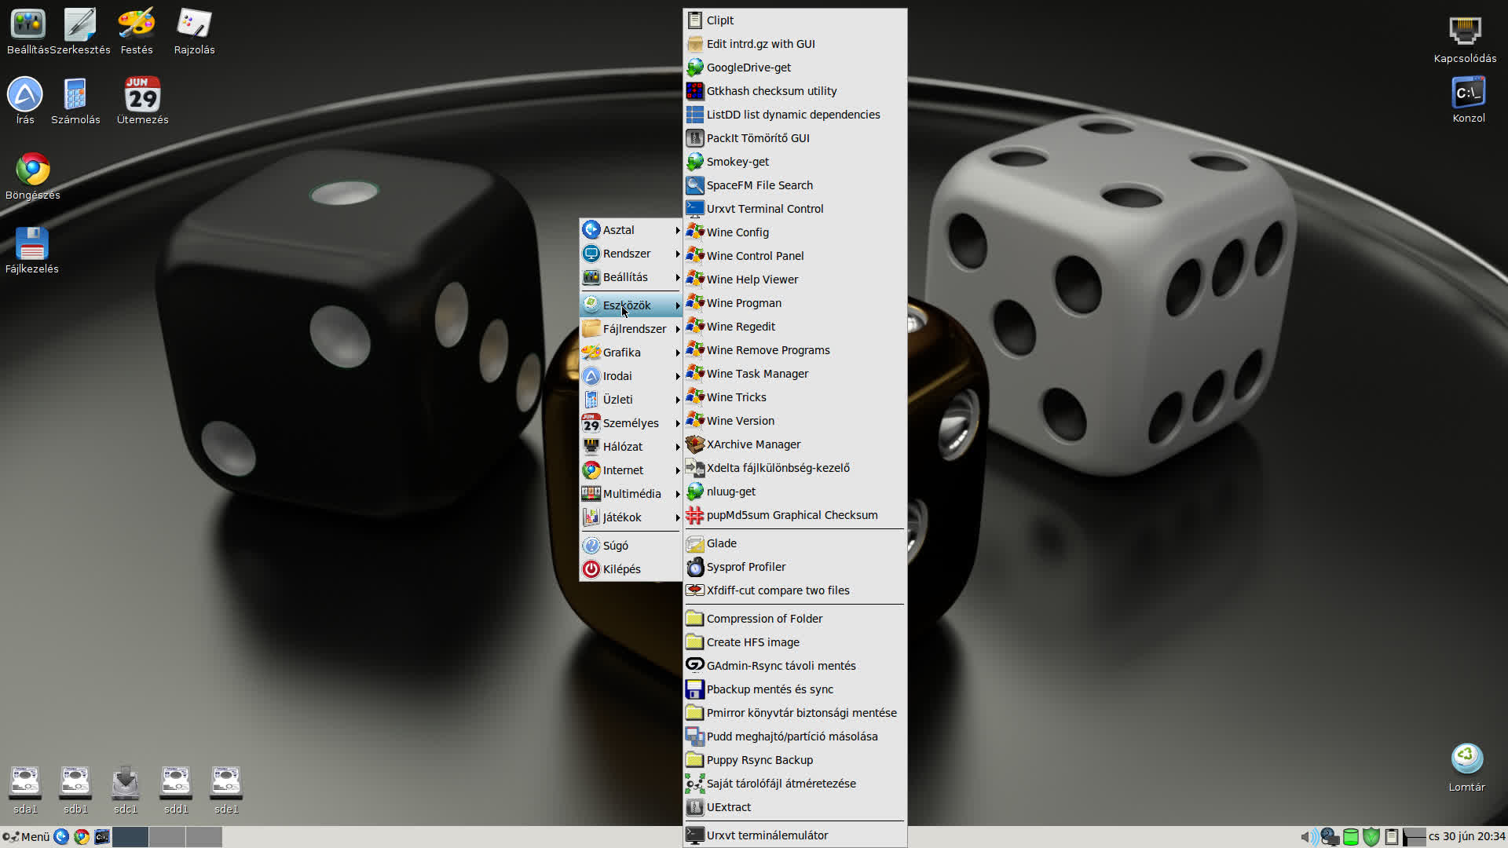Open Wine Task Manager

pos(795,374)
